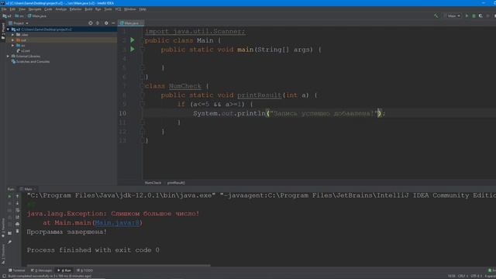Open the TODO tool window tab
The image size is (496, 279).
coord(84,270)
